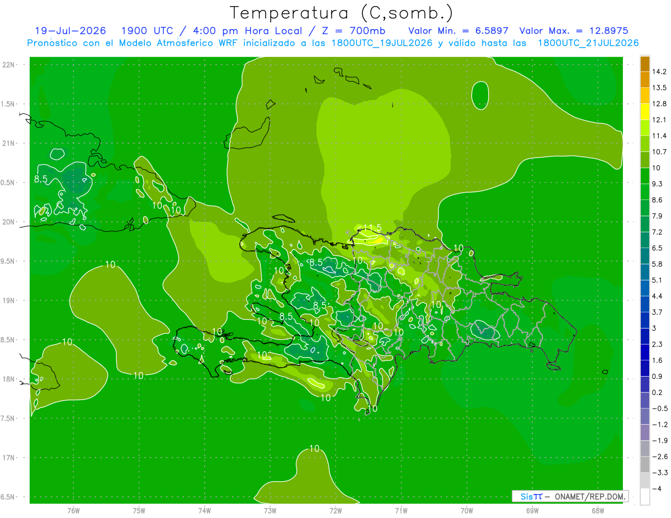Click the "73W" longitude label
671x518 pixels.
tap(270, 510)
